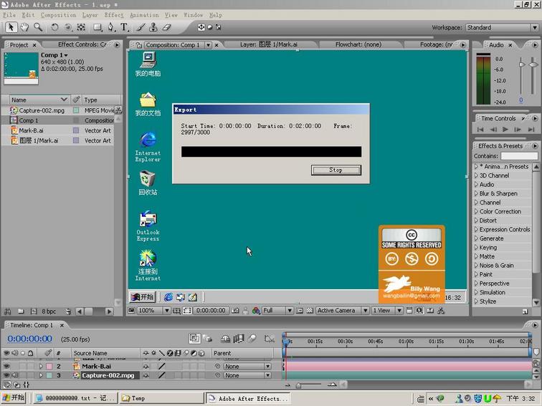
Task: Click the new composition icon in Project panel
Action: point(34,311)
